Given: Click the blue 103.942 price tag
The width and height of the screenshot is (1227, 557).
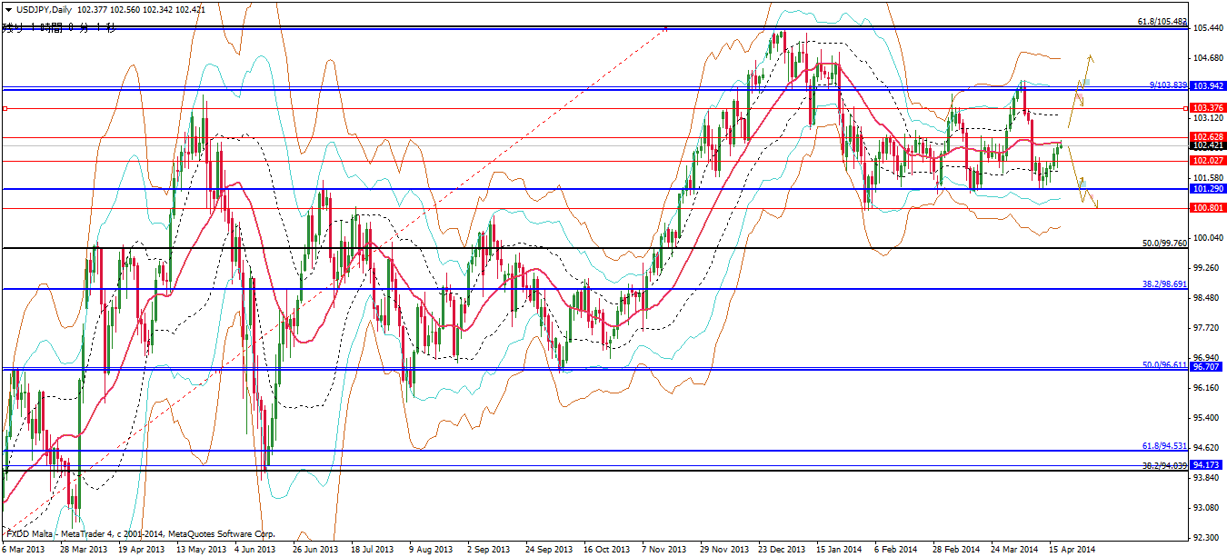Looking at the screenshot, I should (1206, 85).
